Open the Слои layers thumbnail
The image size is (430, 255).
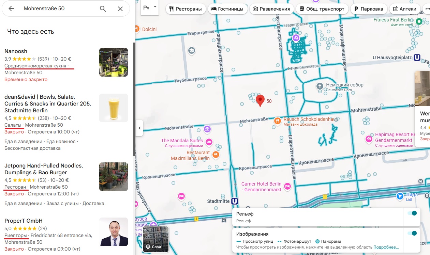[156, 239]
